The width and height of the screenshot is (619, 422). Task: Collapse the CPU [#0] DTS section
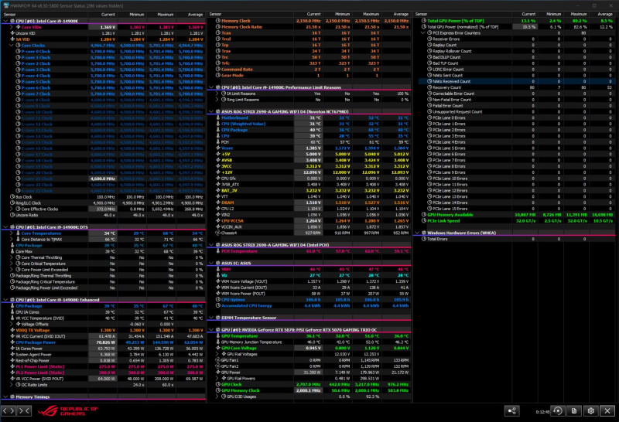pos(5,227)
